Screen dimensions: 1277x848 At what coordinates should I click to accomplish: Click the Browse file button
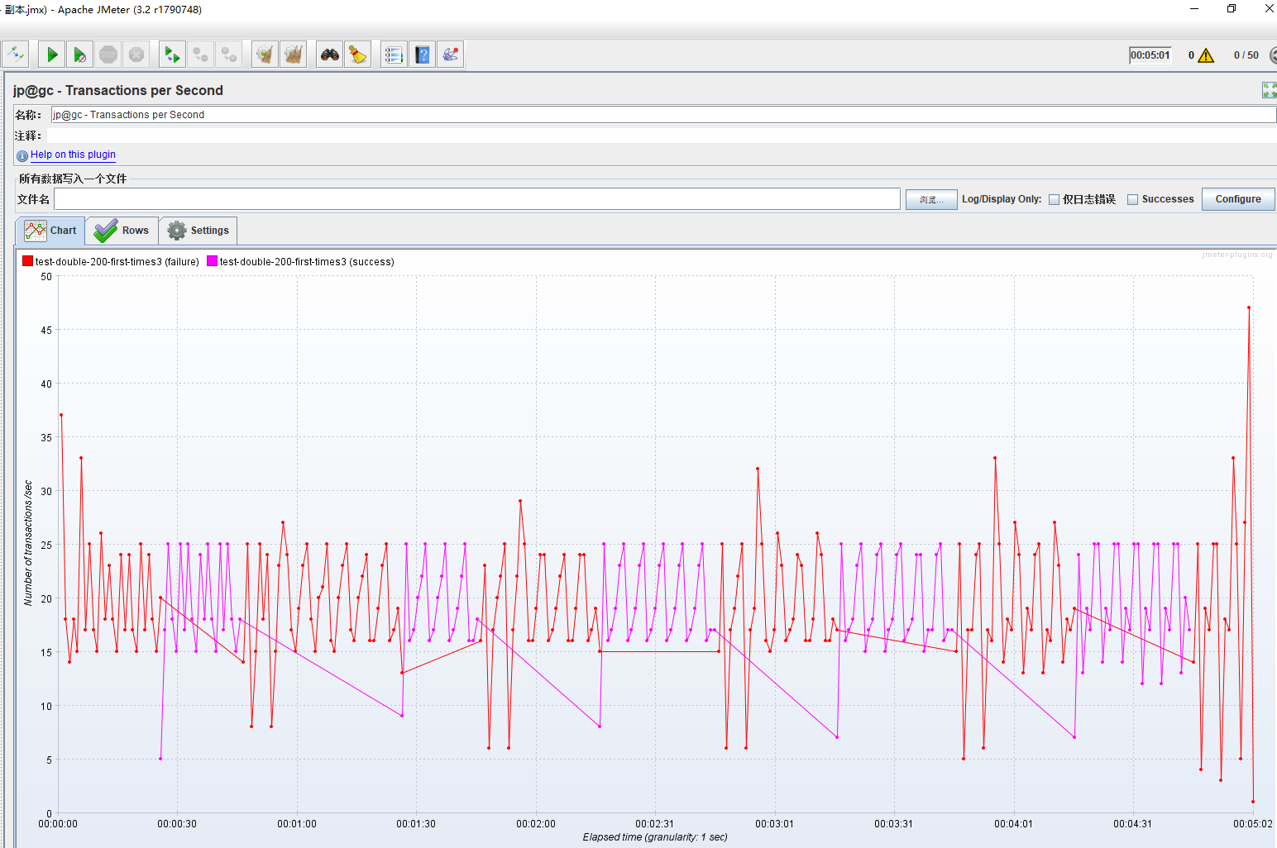click(931, 199)
